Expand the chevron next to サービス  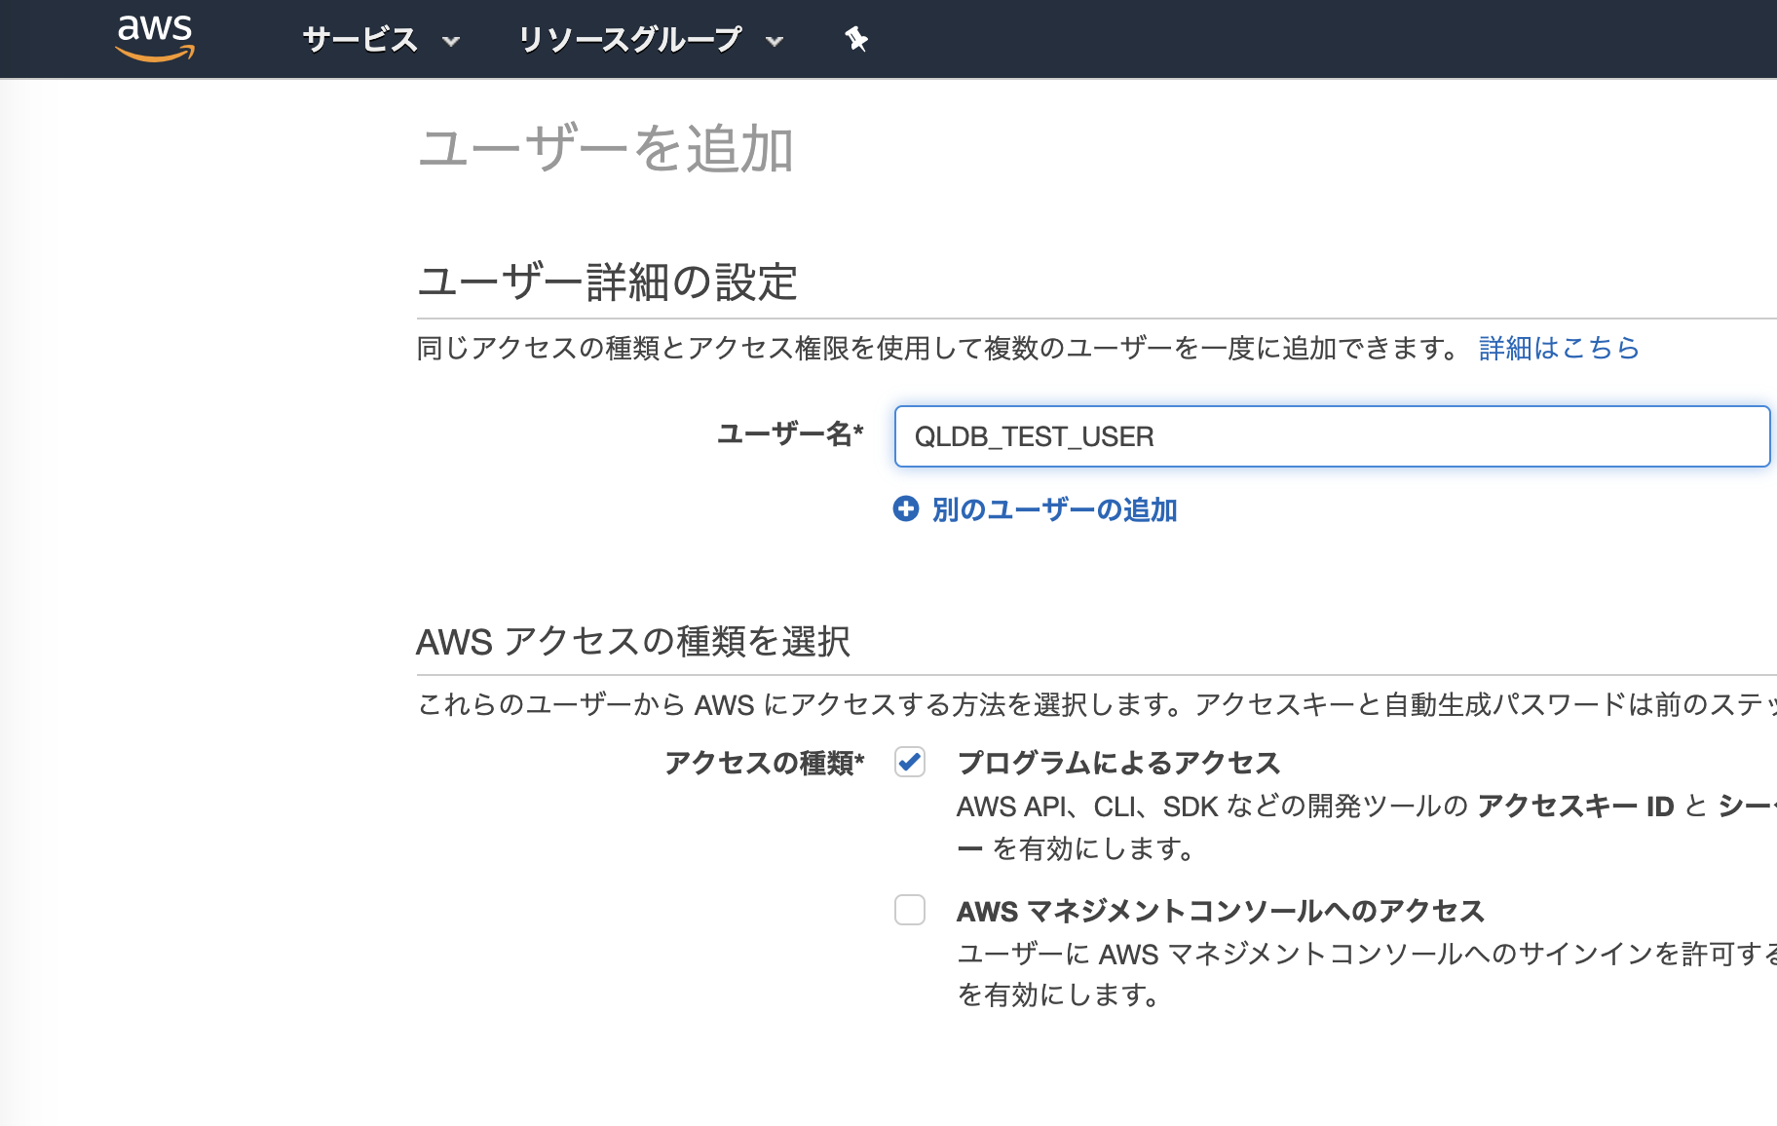[x=450, y=42]
